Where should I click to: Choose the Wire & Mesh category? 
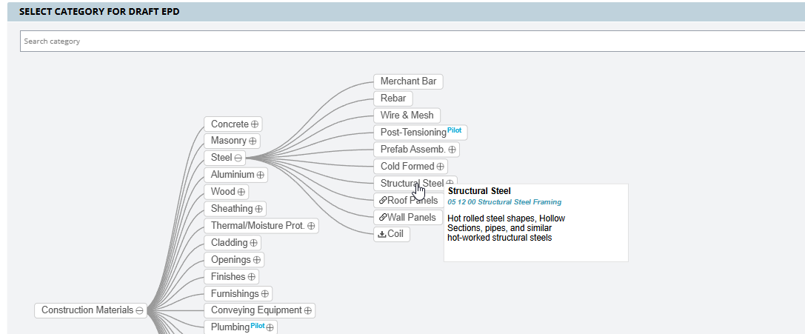[407, 116]
